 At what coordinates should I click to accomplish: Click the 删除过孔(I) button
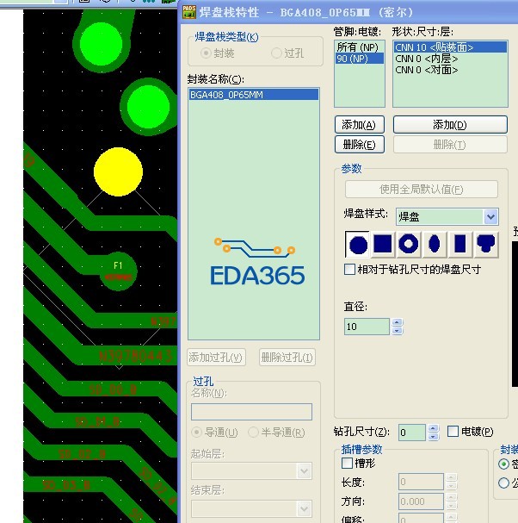point(287,358)
